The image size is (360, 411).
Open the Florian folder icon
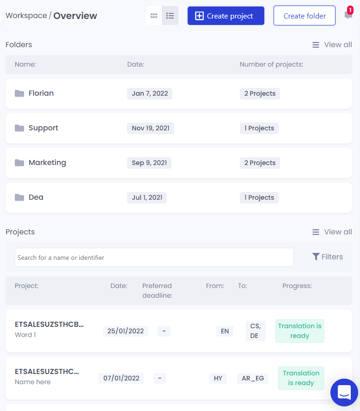point(19,93)
